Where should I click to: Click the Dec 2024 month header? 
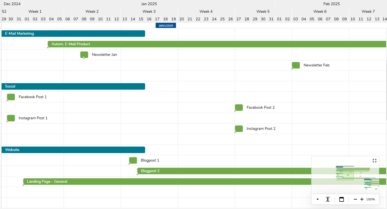pos(12,4)
